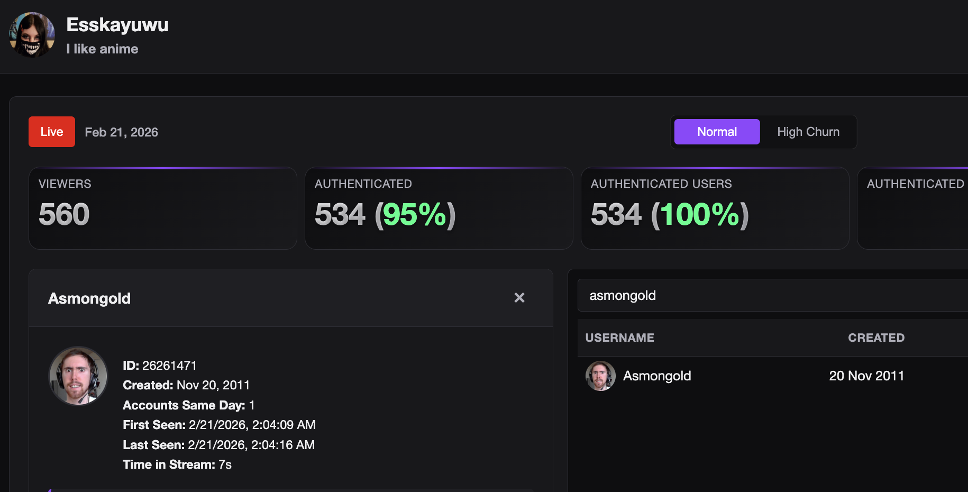Select the Last Seen timestamp line
The width and height of the screenshot is (968, 492).
218,445
